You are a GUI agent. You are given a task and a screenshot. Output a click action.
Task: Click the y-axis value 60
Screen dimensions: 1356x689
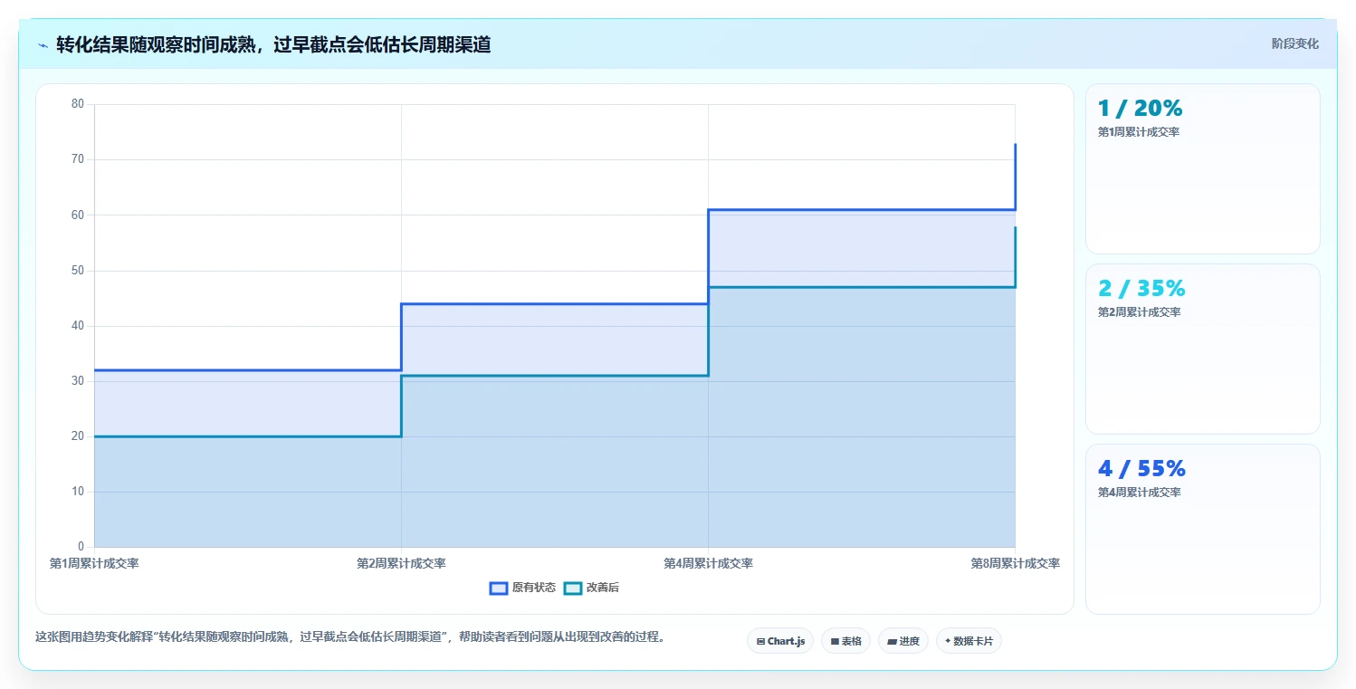coord(77,215)
